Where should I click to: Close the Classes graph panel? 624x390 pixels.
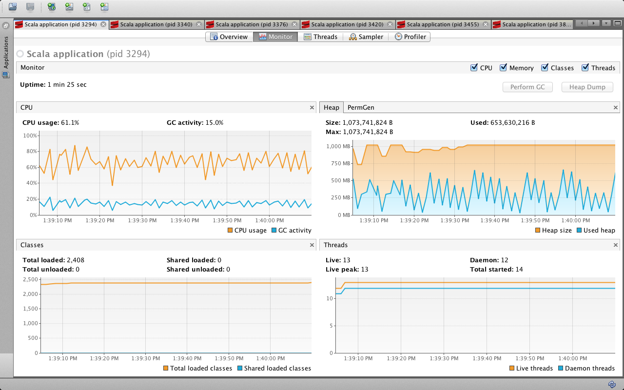coord(312,245)
